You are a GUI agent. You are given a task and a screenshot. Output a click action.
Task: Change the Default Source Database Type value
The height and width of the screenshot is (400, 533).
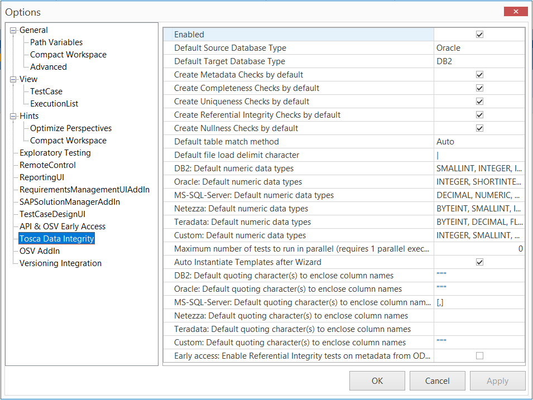pyautogui.click(x=479, y=48)
